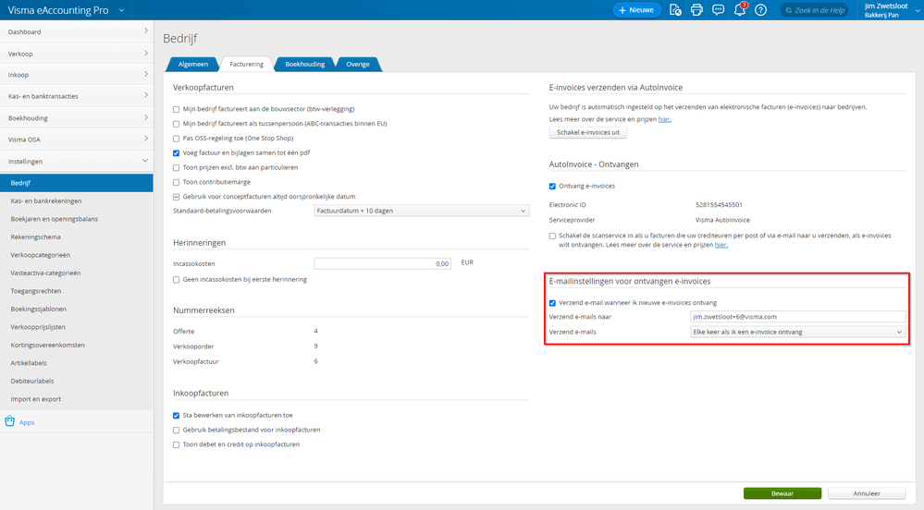Image resolution: width=924 pixels, height=510 pixels.
Task: Enable tussenpersoon ABC-transacties checkbox
Action: click(x=176, y=124)
